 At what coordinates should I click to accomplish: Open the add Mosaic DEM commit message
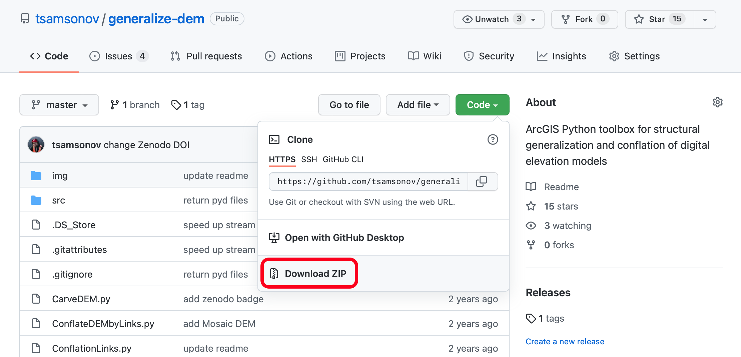(x=219, y=324)
